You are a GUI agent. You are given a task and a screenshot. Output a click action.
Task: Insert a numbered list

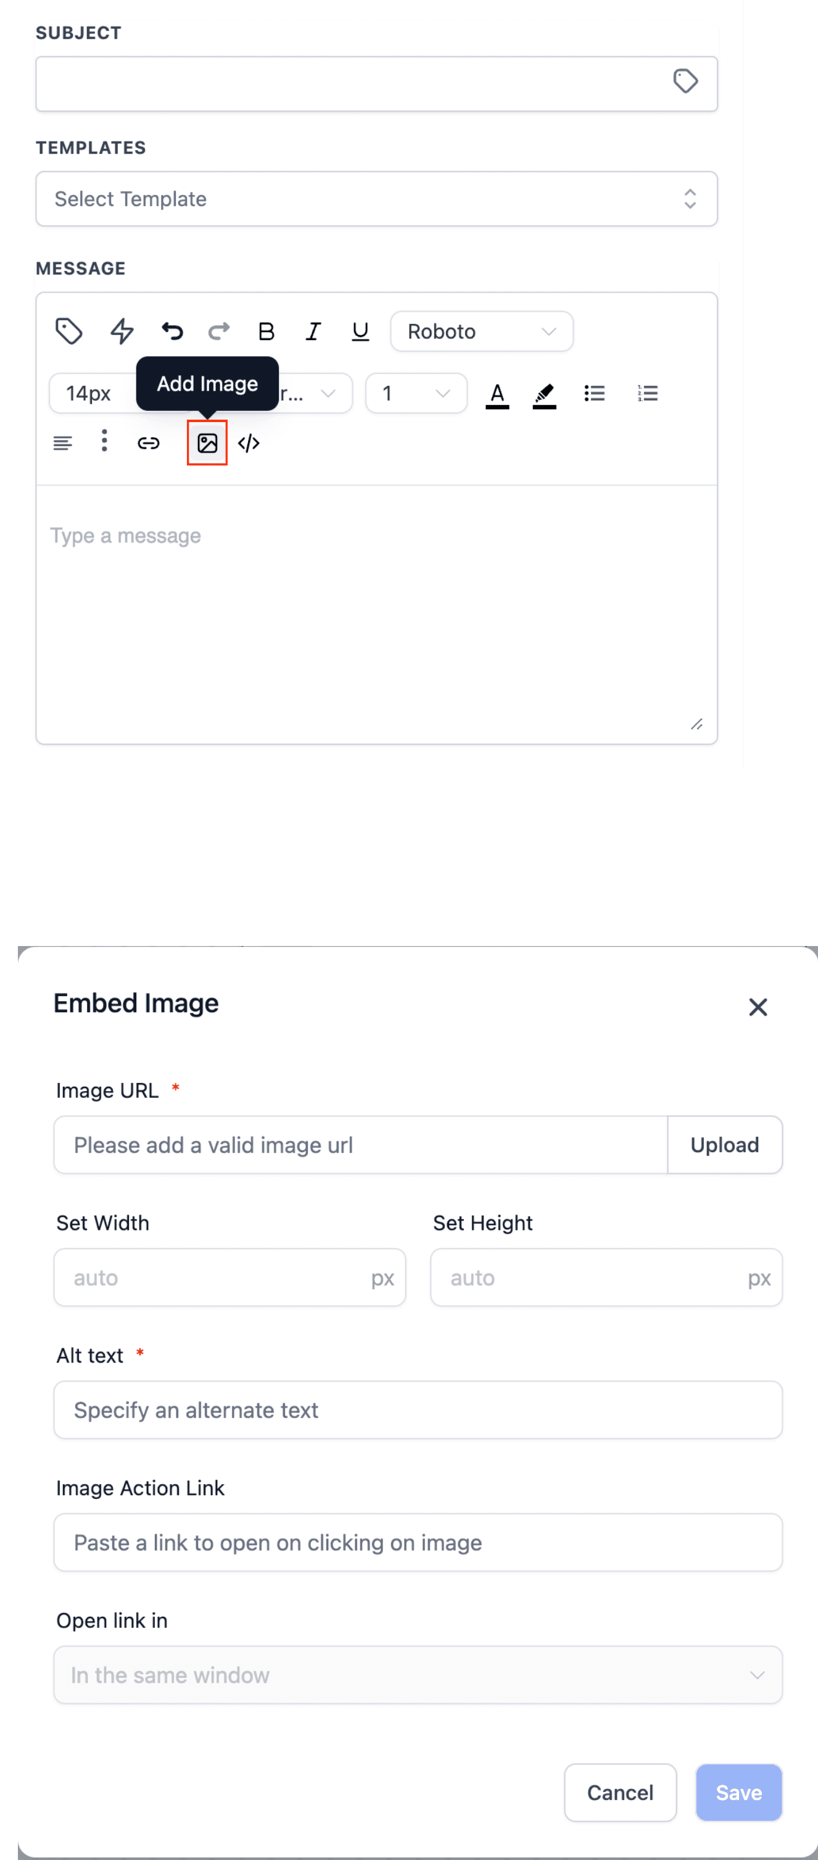click(648, 394)
